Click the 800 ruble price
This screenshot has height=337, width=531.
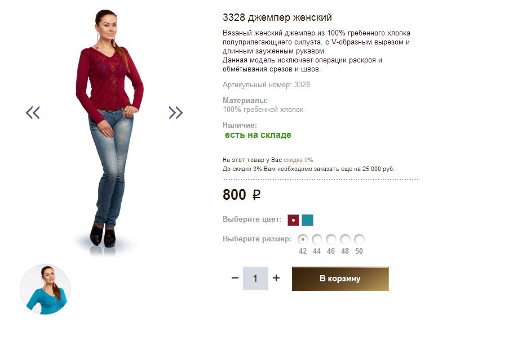click(241, 195)
